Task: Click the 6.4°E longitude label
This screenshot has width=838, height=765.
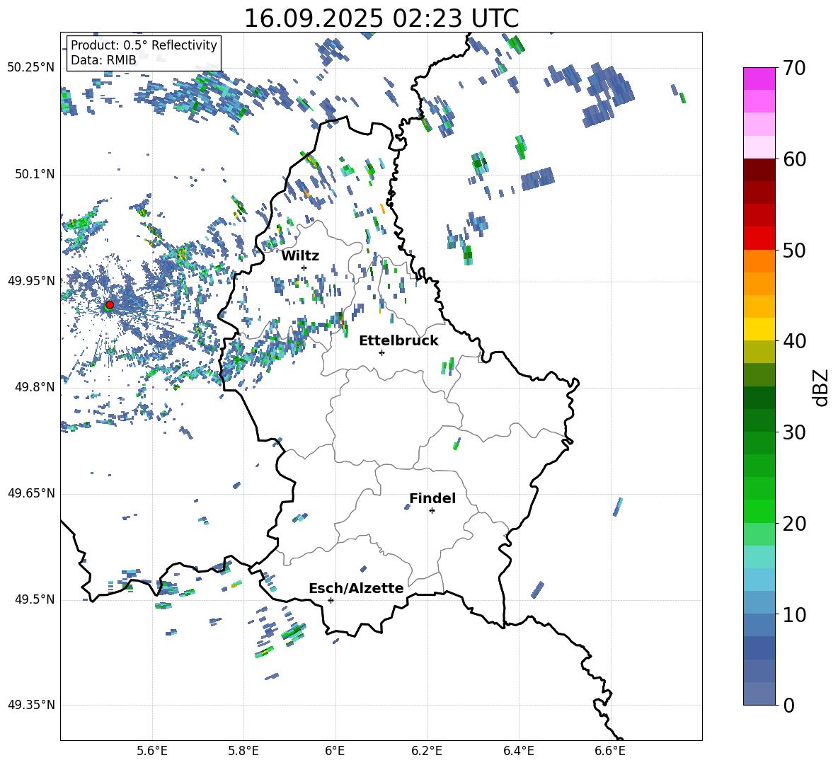Action: click(x=518, y=751)
